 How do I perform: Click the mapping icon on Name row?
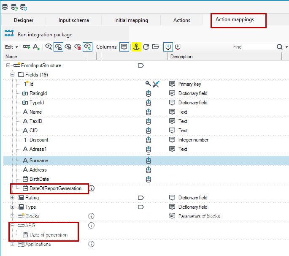[x=149, y=112]
